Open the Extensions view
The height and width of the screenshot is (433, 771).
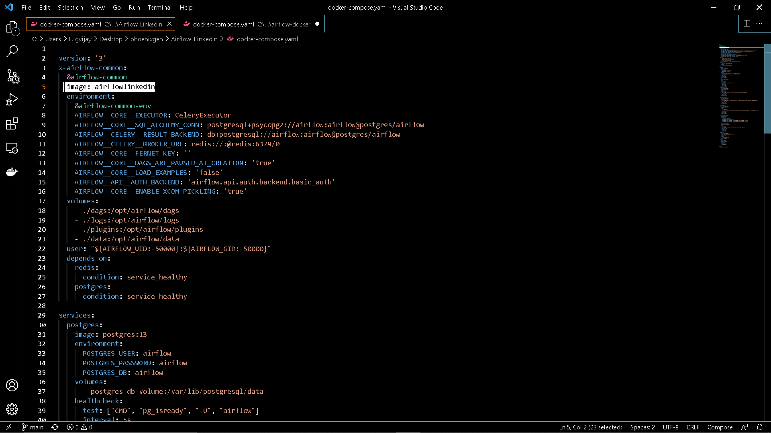12,123
